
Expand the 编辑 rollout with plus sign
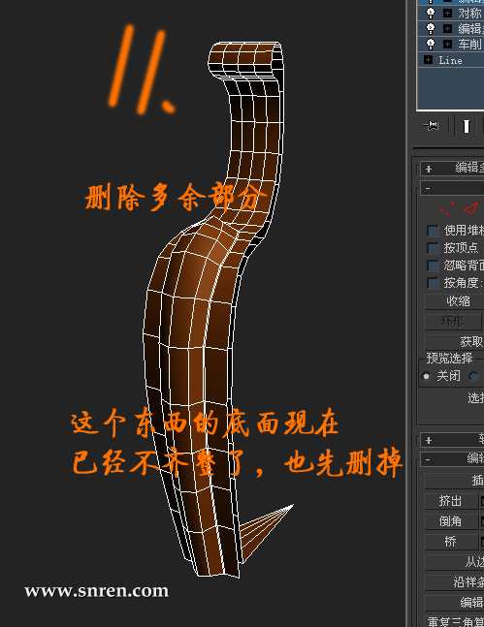[x=429, y=169]
